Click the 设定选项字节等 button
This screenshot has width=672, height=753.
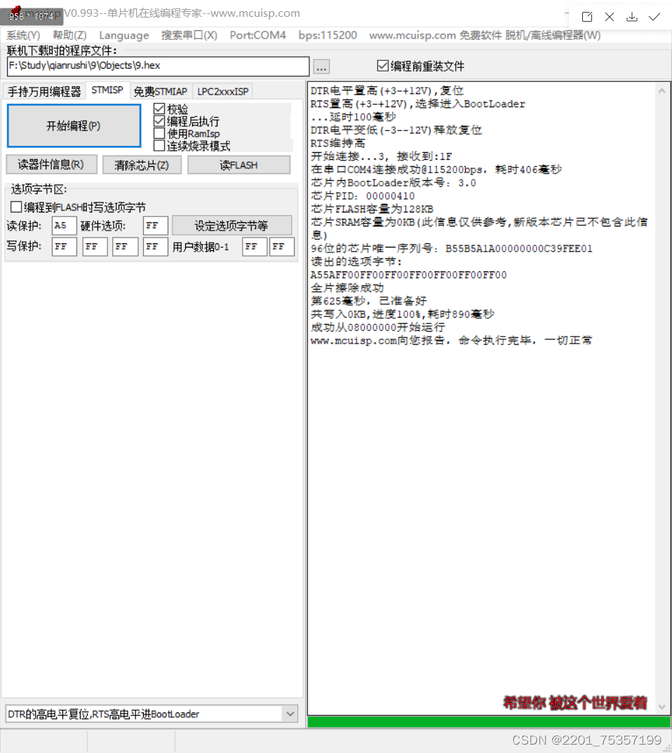click(231, 225)
